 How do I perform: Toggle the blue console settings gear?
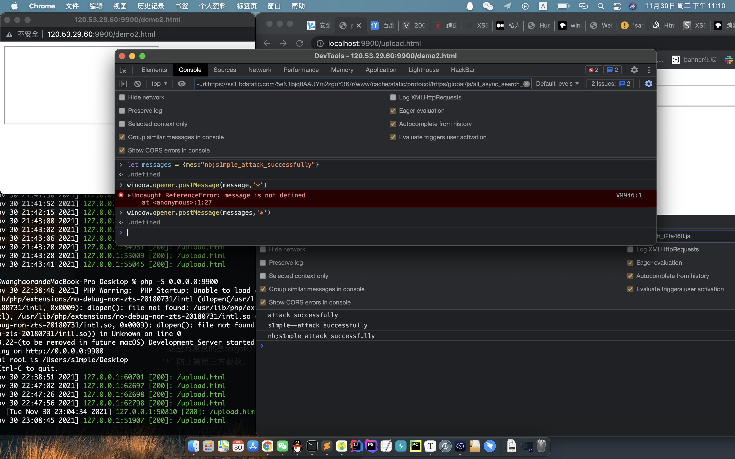[x=648, y=84]
